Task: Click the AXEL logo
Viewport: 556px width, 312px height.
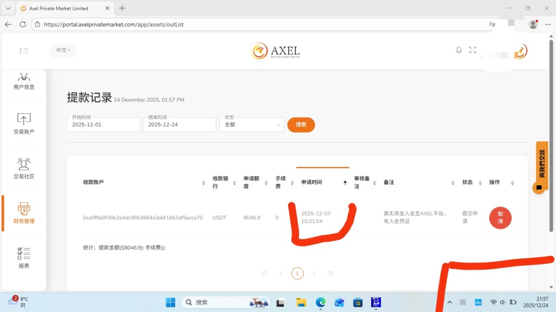Action: click(275, 51)
